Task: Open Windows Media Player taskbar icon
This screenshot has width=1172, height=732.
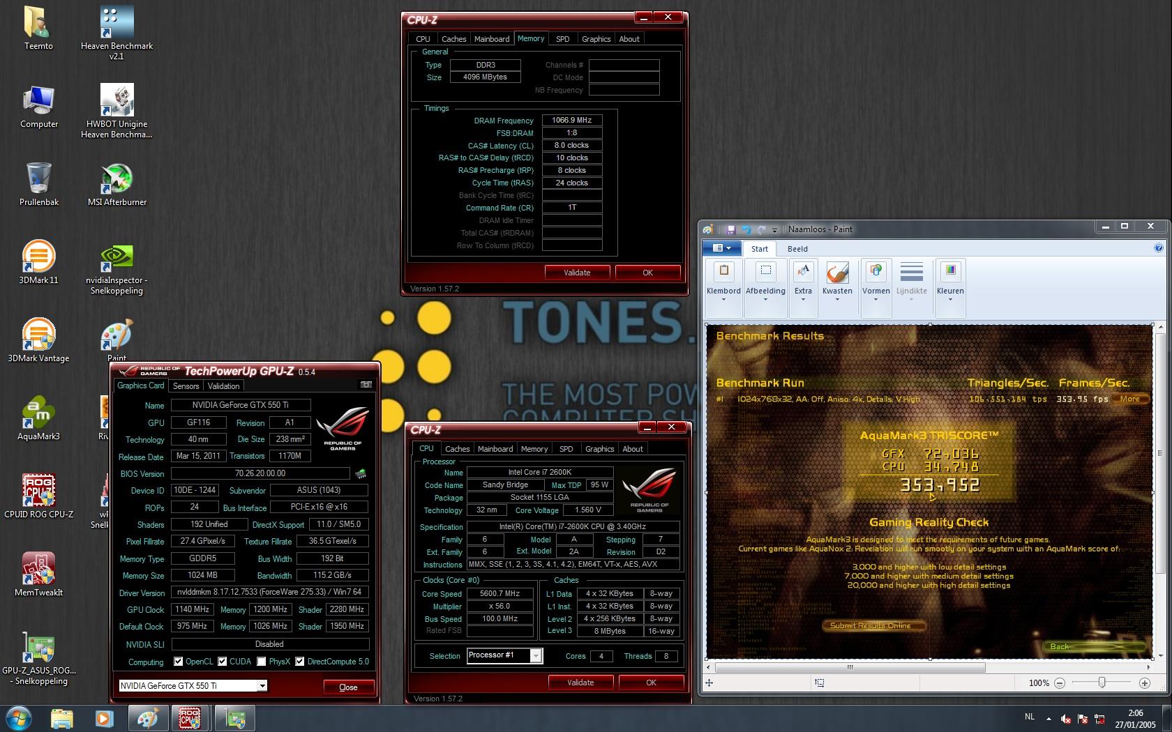Action: 103,718
